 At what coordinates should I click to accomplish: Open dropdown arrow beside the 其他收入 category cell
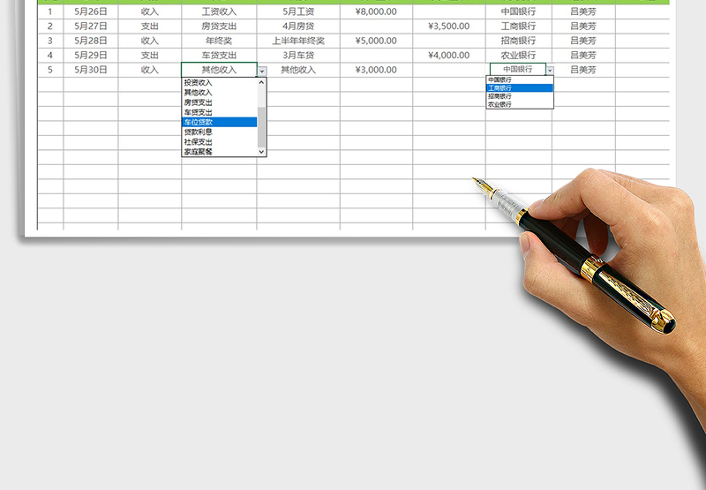click(x=262, y=71)
